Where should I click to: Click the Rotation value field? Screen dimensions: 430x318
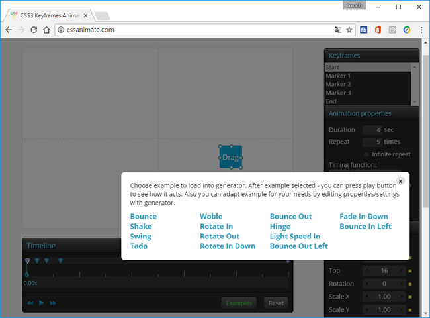384,284
